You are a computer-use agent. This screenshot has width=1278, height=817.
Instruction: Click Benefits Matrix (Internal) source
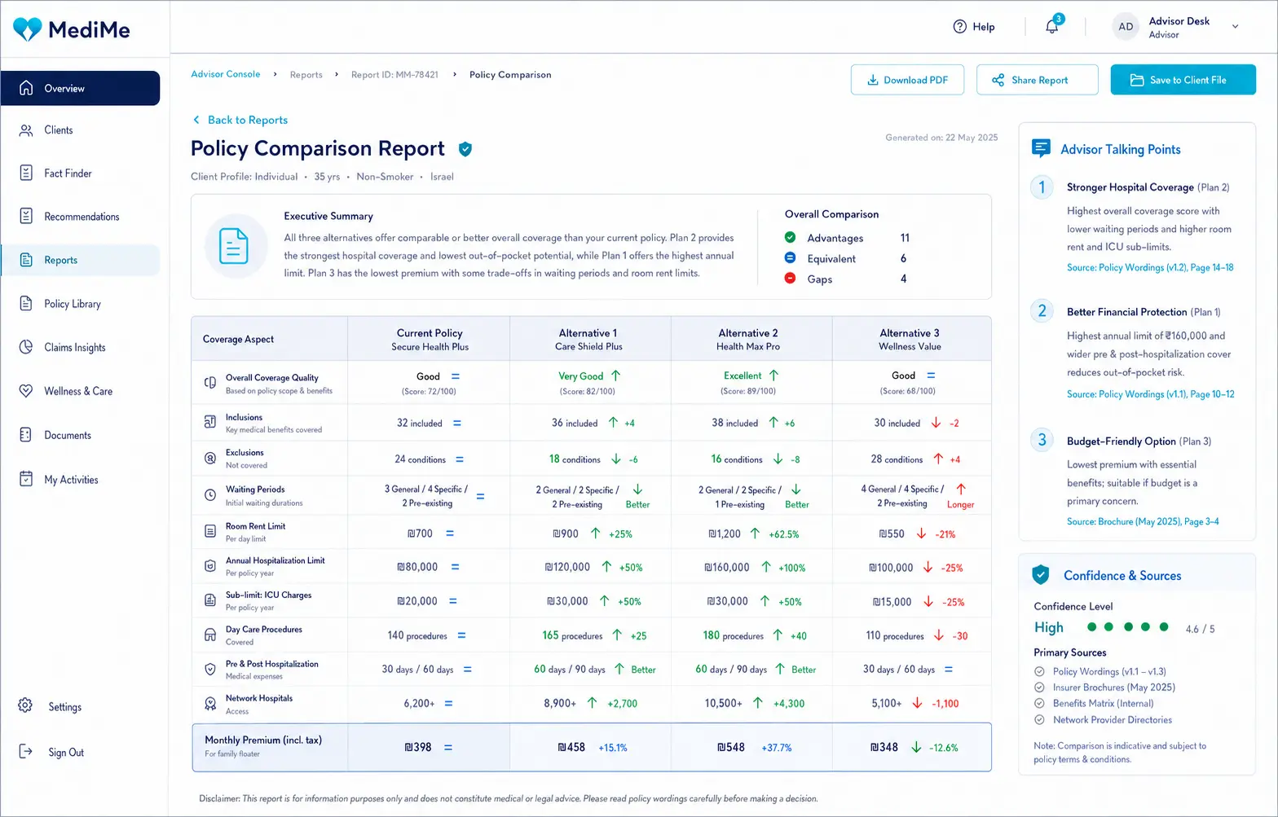point(1103,704)
